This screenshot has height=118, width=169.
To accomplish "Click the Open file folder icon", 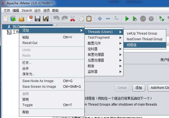I will 21,19.
